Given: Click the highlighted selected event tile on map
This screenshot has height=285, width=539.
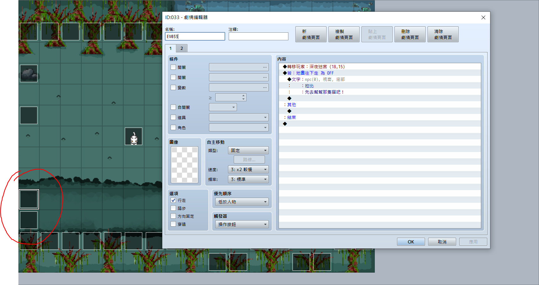Looking at the screenshot, I should pos(29,199).
